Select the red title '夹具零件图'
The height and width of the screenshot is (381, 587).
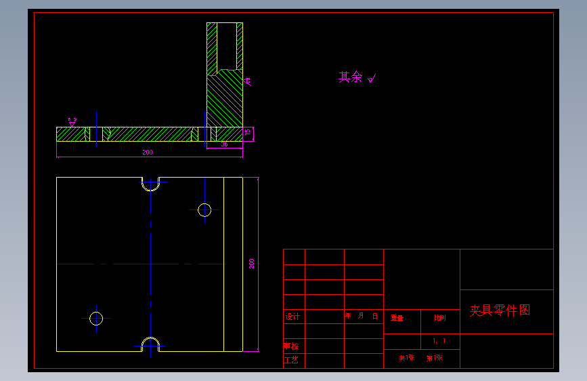(x=500, y=310)
